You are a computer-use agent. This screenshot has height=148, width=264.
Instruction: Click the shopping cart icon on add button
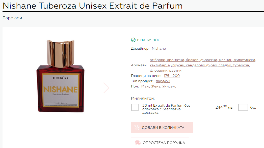[x=137, y=128]
